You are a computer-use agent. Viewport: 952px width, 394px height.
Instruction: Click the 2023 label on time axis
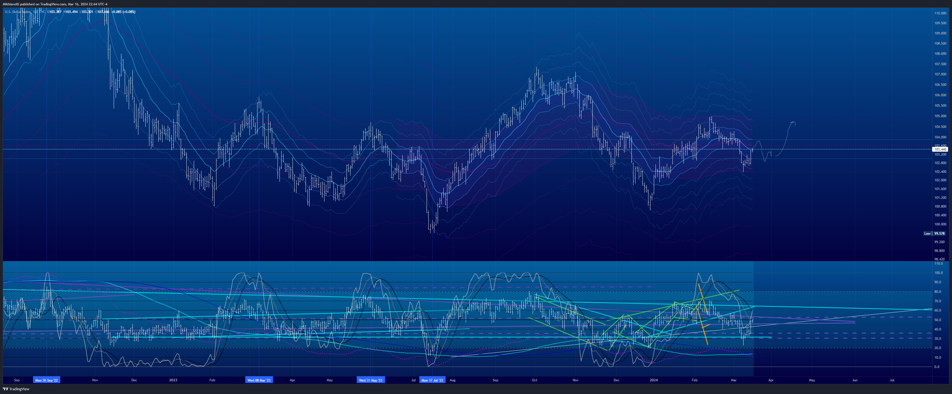tap(173, 380)
